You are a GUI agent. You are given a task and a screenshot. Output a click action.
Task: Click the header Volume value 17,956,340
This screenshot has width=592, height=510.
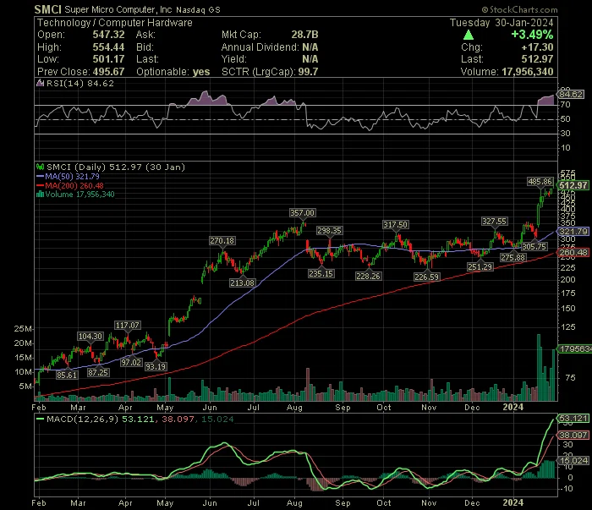tap(528, 72)
